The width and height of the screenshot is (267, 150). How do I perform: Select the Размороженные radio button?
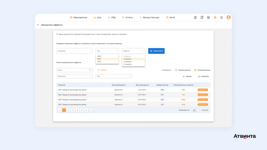coord(195,70)
